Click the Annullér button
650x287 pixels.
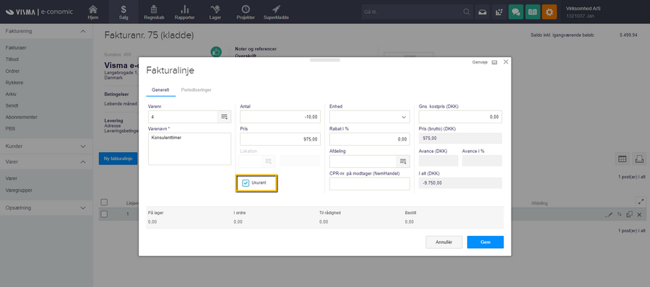coord(444,242)
